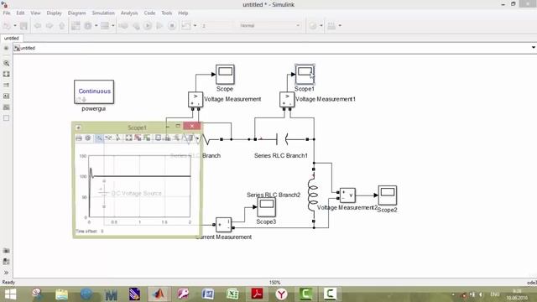Select the untitled model tab
This screenshot has width=537, height=302.
(x=12, y=39)
